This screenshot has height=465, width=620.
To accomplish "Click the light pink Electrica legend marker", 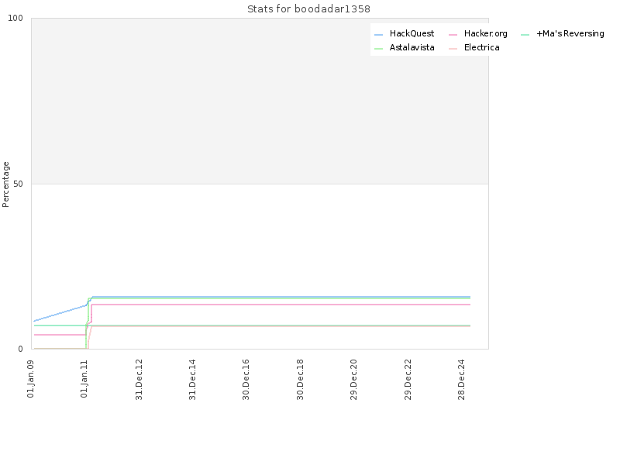I will click(453, 49).
